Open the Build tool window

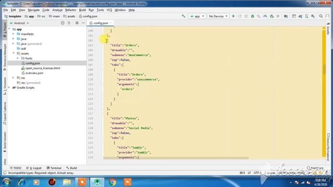point(72,168)
